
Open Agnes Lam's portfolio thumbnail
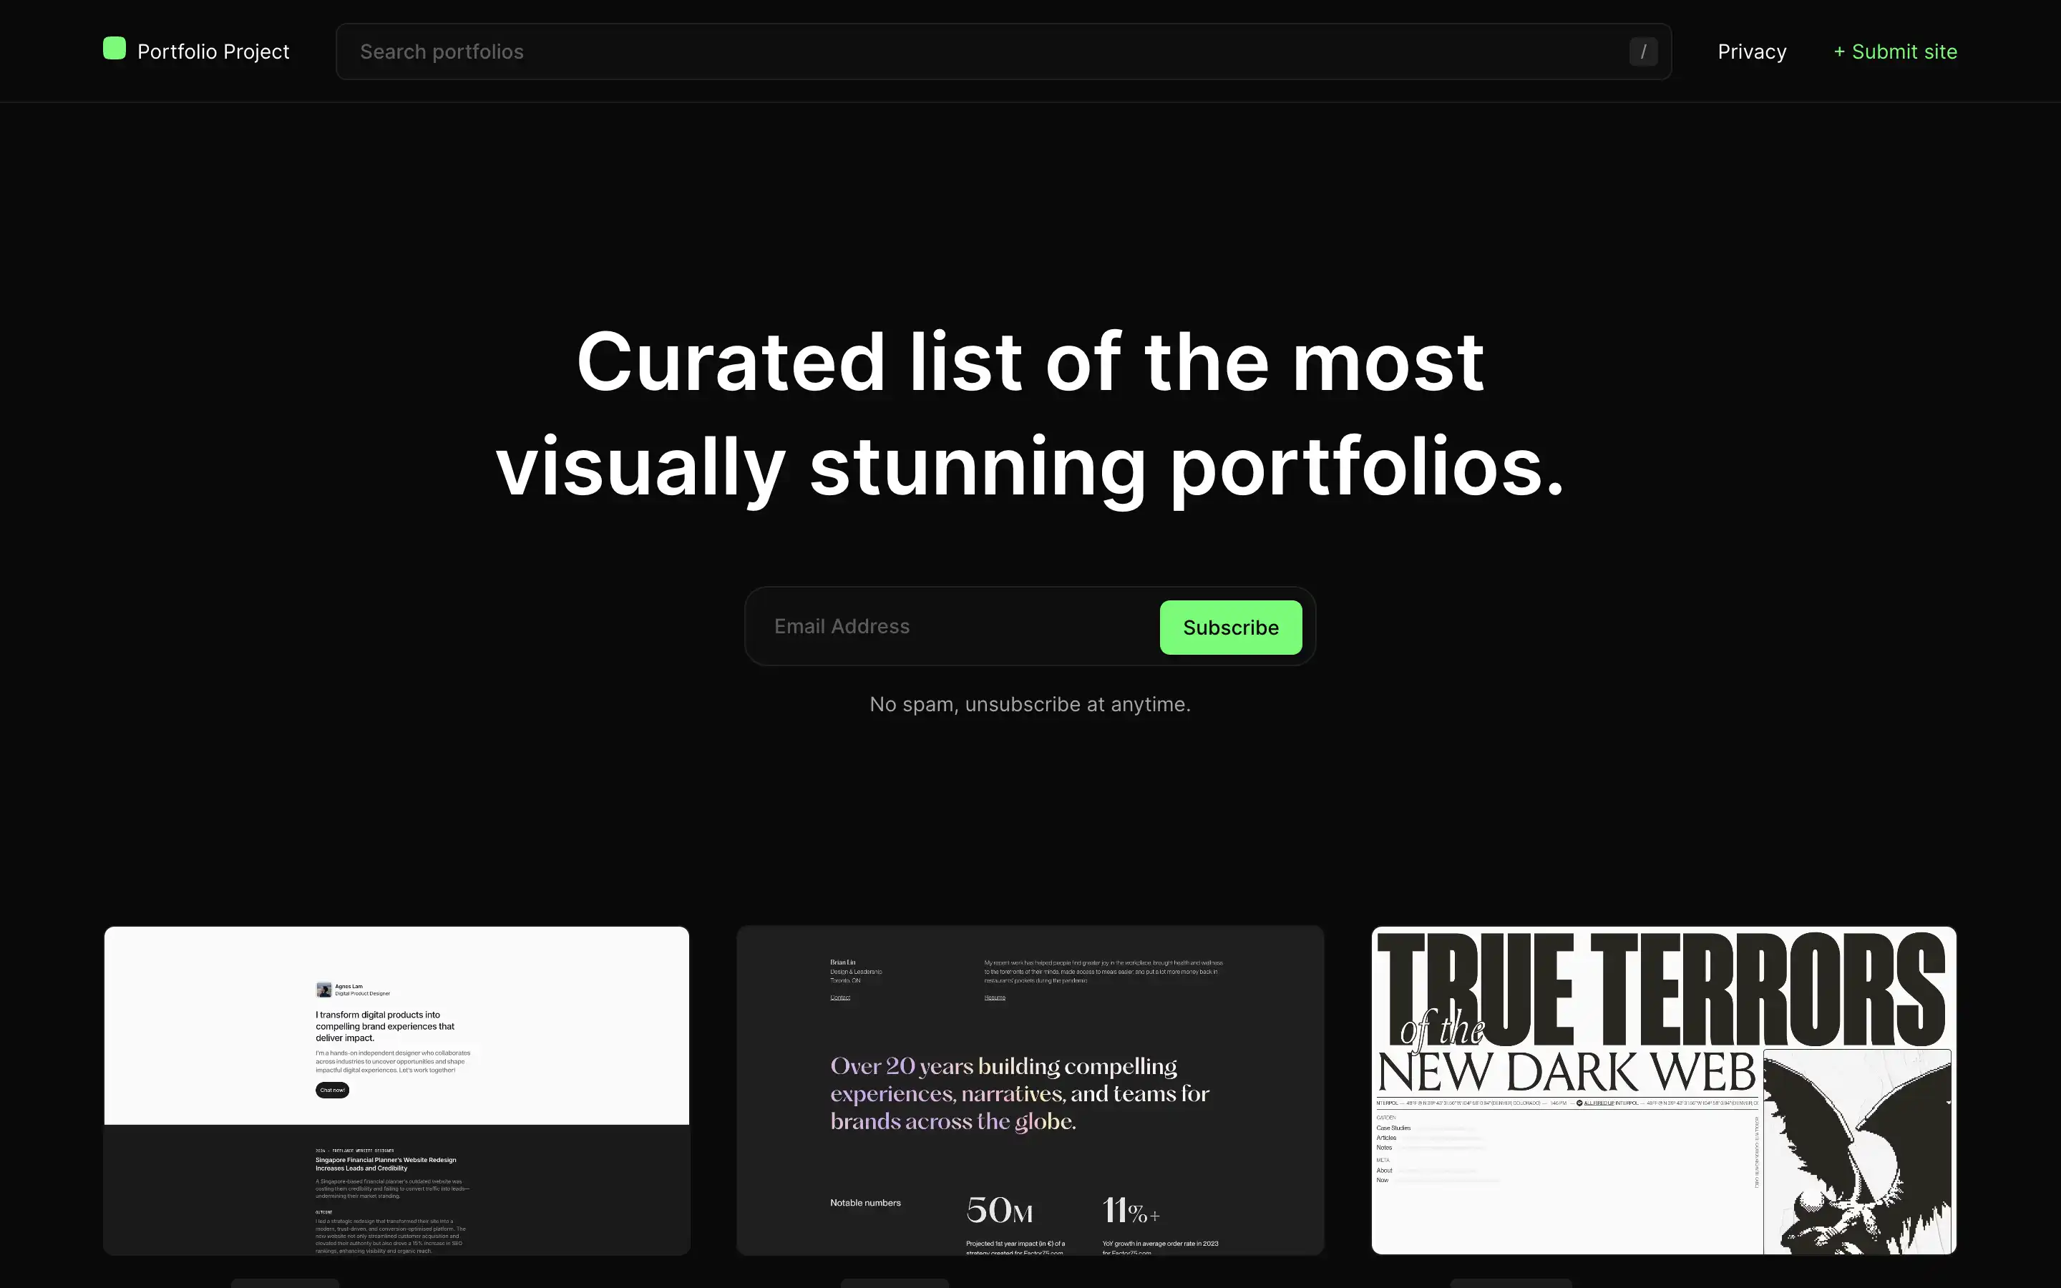click(396, 1091)
